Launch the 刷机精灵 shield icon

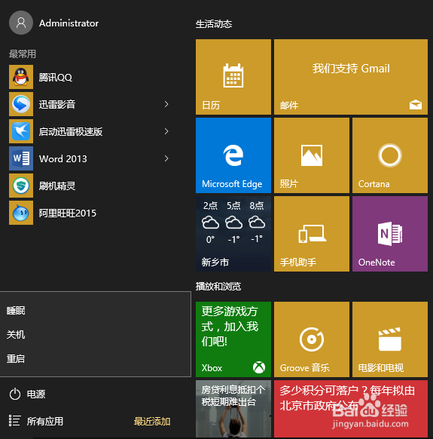21,186
